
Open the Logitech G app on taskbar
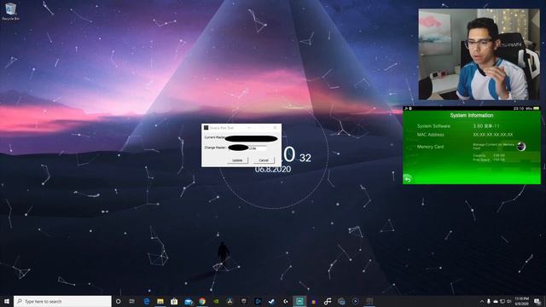point(286,301)
